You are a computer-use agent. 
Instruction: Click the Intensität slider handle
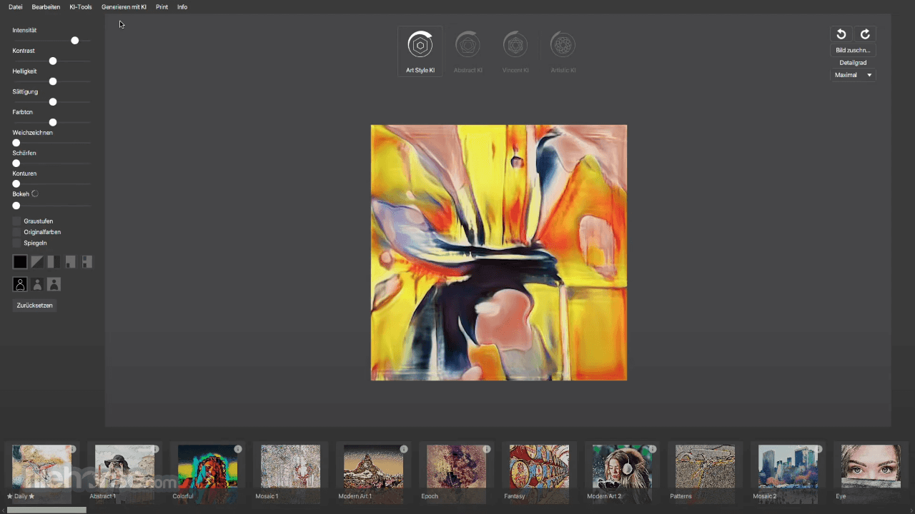click(x=75, y=41)
